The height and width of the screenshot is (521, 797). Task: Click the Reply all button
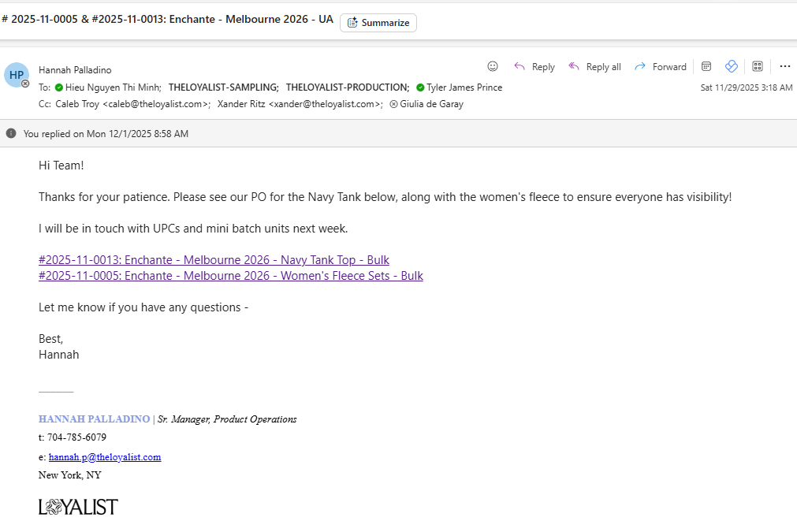tap(595, 67)
